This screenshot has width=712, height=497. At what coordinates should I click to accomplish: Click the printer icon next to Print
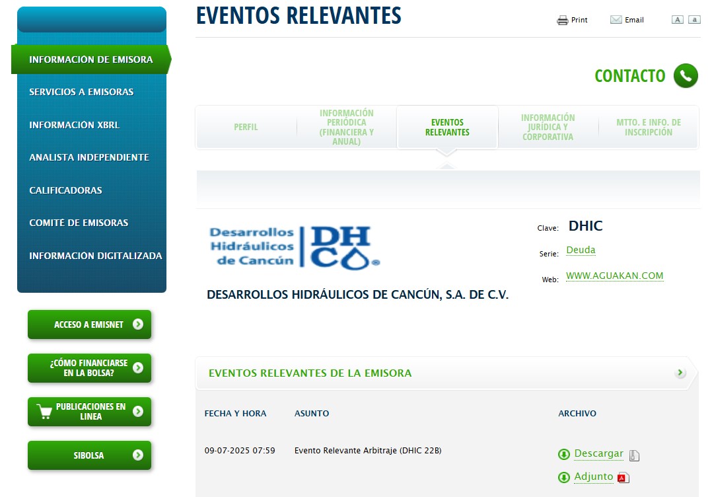click(x=562, y=20)
